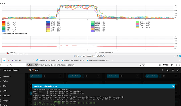
Task: Switch to ESPHome Device Builder tab
Action: coord(47,60)
